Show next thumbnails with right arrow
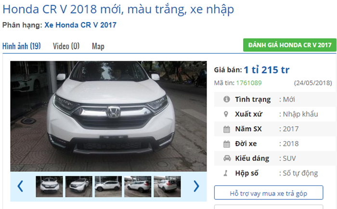The image size is (337, 209). click(196, 186)
